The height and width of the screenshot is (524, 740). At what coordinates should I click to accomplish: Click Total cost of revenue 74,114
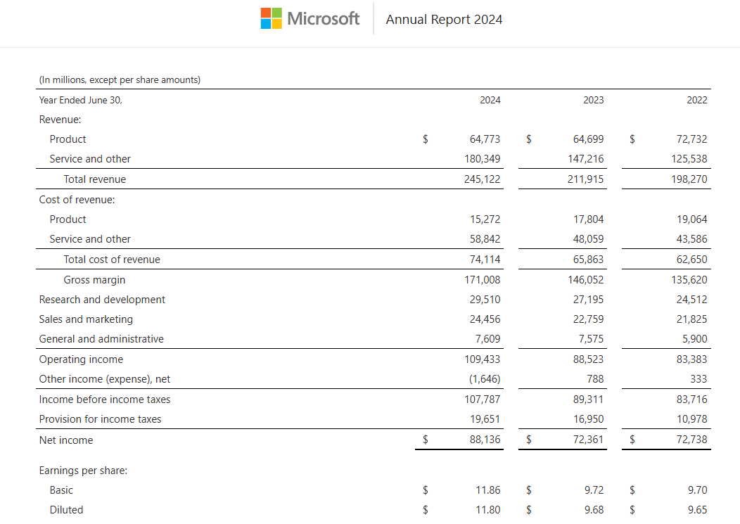tap(485, 260)
